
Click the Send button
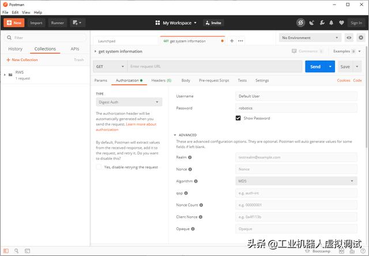click(x=315, y=66)
